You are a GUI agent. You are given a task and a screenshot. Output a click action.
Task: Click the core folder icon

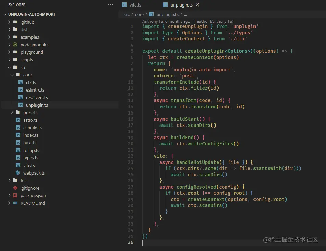(x=18, y=74)
